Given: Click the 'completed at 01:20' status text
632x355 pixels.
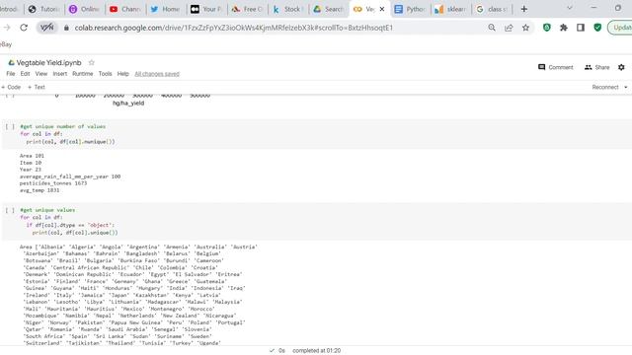Looking at the screenshot, I should [x=316, y=351].
